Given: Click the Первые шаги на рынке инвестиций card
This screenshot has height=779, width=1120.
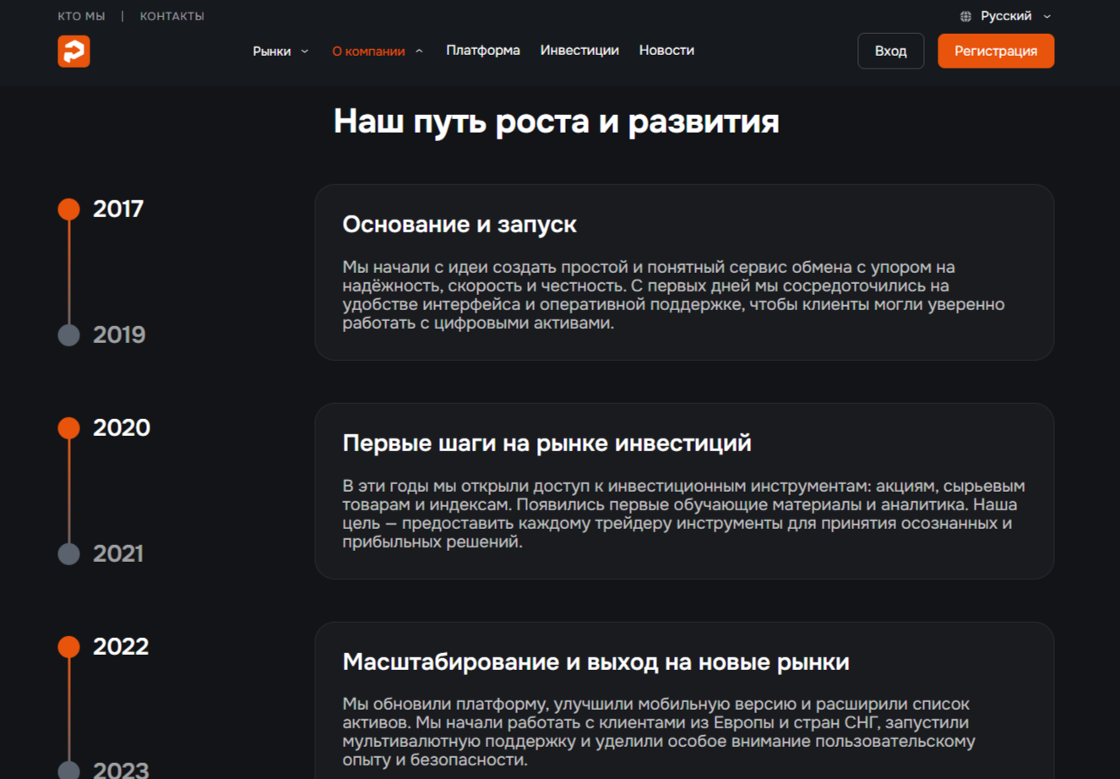Looking at the screenshot, I should [683, 491].
